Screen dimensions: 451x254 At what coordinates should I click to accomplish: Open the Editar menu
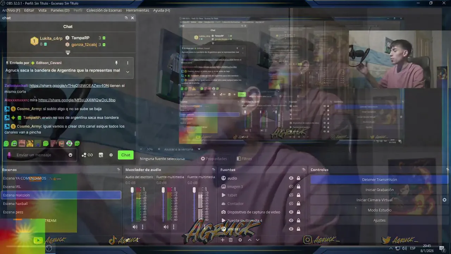click(29, 10)
